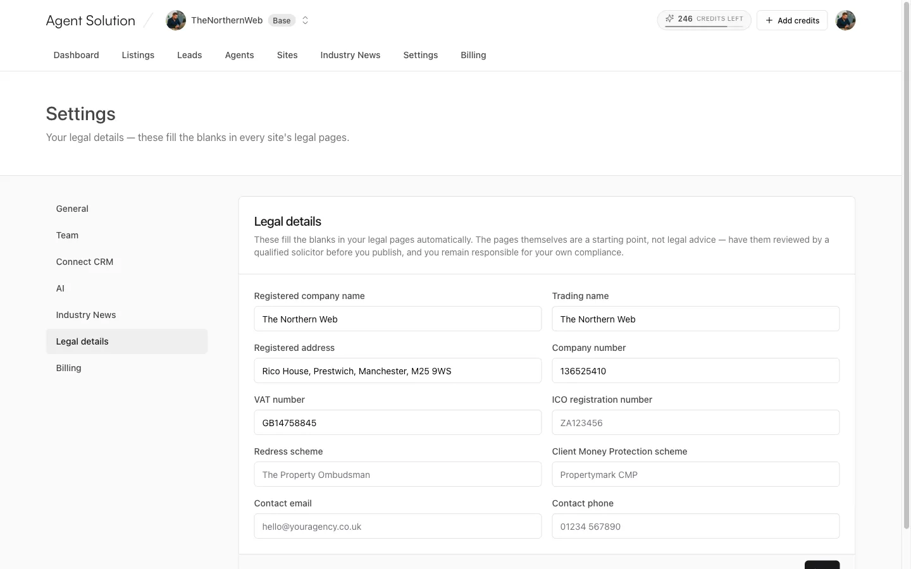Image resolution: width=911 pixels, height=569 pixels.
Task: Go to the Sites tab
Action: coord(287,55)
